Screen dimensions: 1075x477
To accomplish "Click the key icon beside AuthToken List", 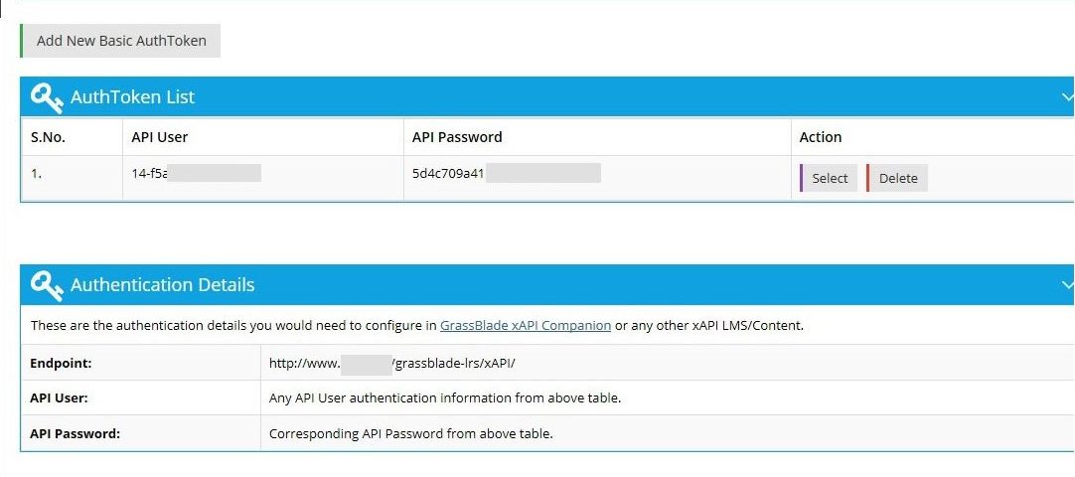I will coord(47,96).
